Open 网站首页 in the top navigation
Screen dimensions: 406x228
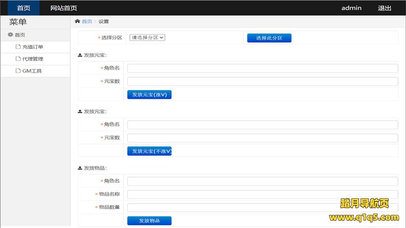tap(63, 8)
